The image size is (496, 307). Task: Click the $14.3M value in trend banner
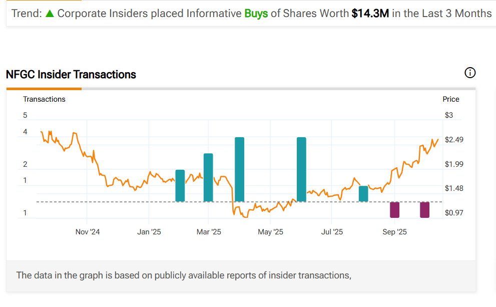coord(370,14)
